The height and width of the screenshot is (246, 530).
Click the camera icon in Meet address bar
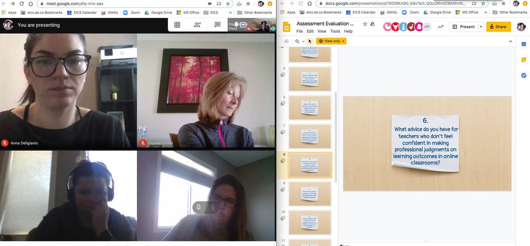[210, 4]
